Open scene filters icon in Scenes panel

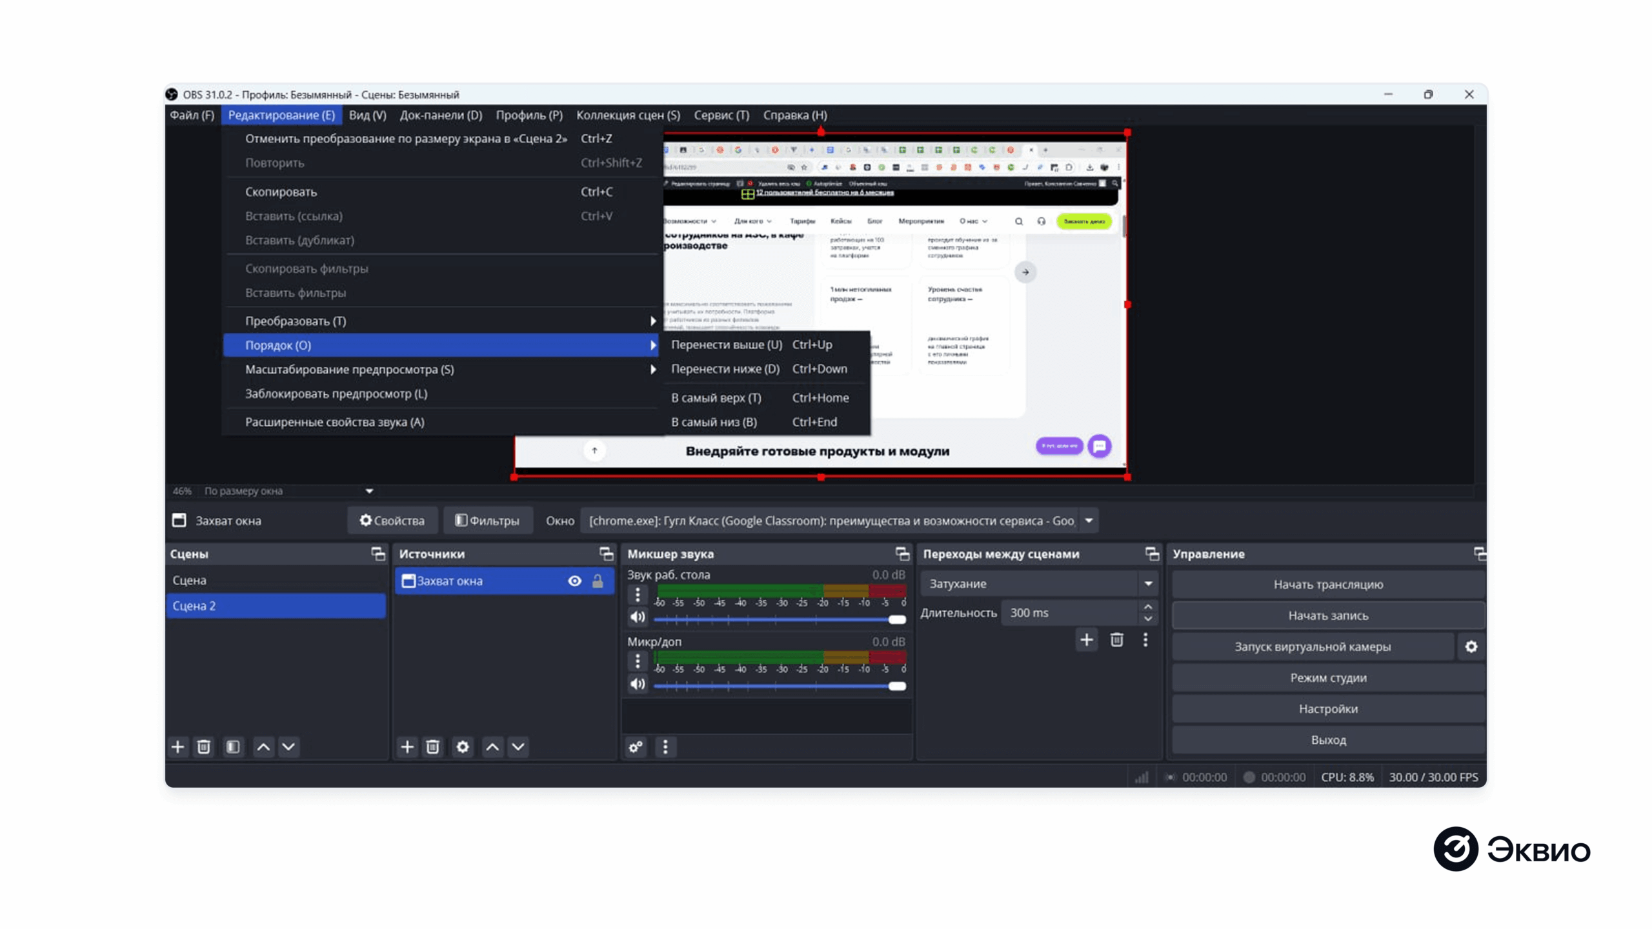[233, 747]
